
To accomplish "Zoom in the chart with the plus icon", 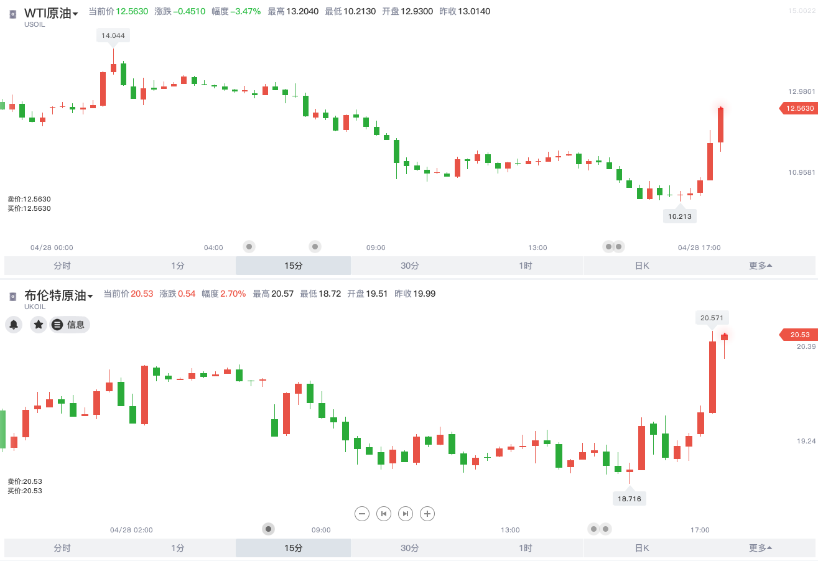I will click(427, 513).
